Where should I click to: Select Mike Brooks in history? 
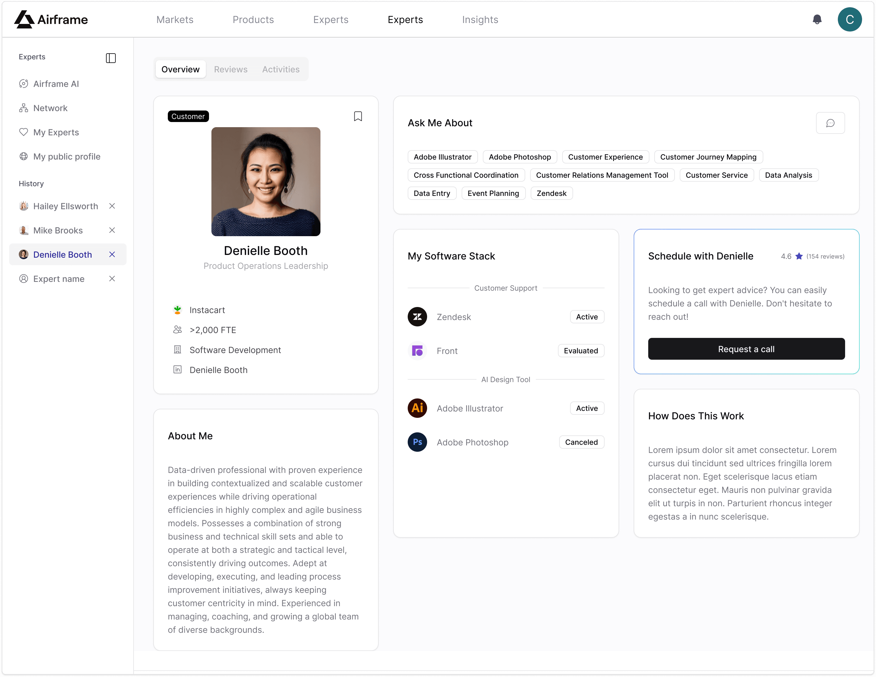pos(51,230)
